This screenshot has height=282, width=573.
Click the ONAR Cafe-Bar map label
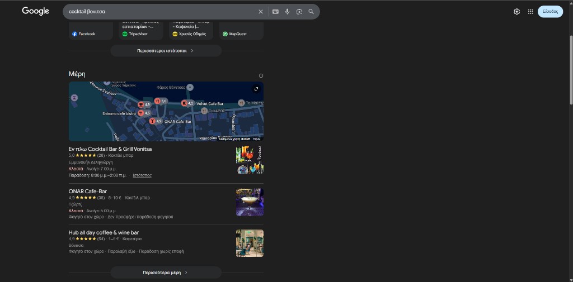coord(178,122)
